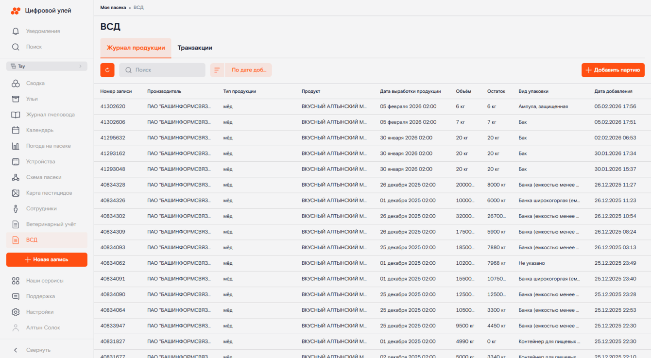Screen dimensions: 651x358
Task: Open Pesticide map (Карта пестицидов)
Action: pyautogui.click(x=49, y=193)
